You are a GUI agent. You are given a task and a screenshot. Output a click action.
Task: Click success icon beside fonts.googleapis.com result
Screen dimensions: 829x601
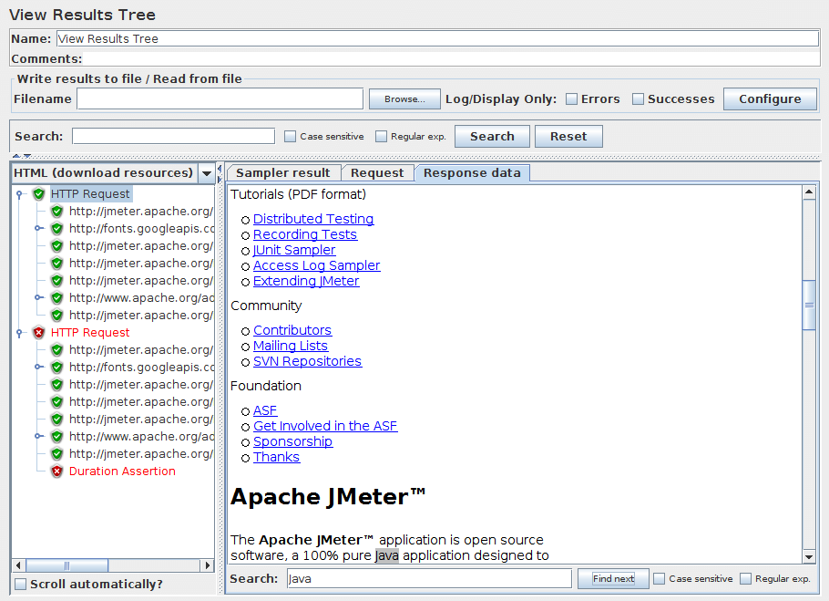[55, 228]
